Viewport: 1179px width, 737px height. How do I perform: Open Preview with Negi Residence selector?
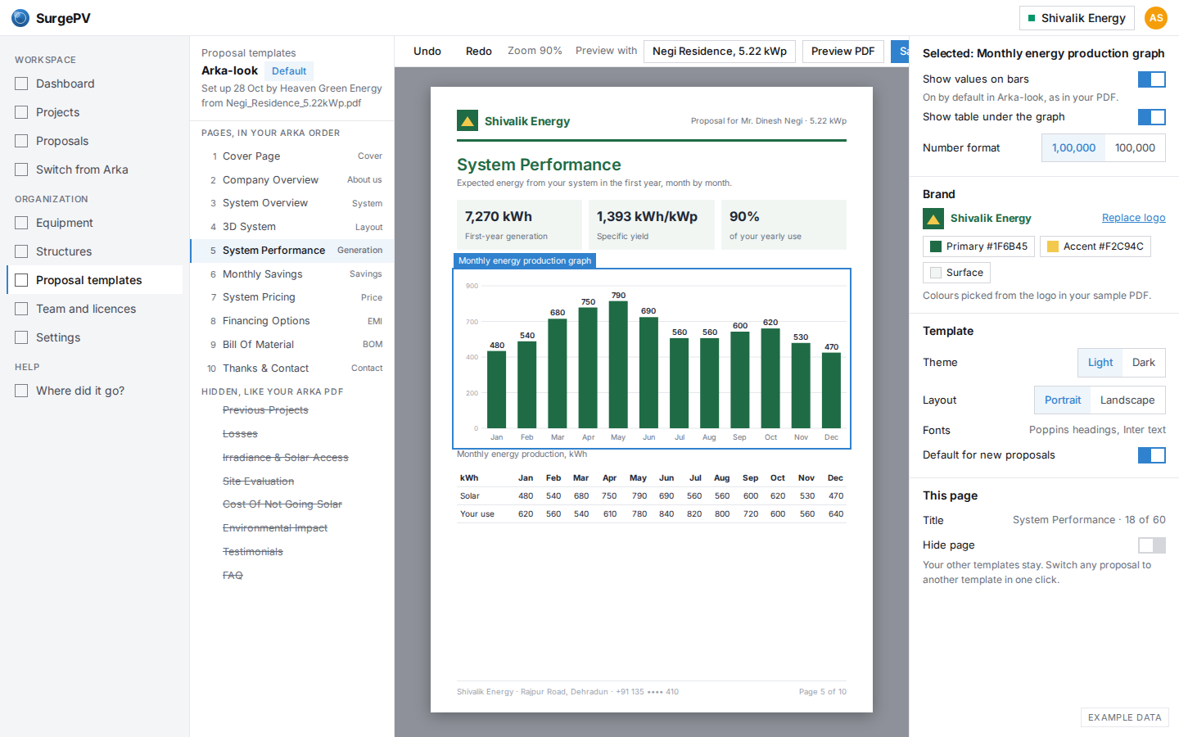(720, 51)
